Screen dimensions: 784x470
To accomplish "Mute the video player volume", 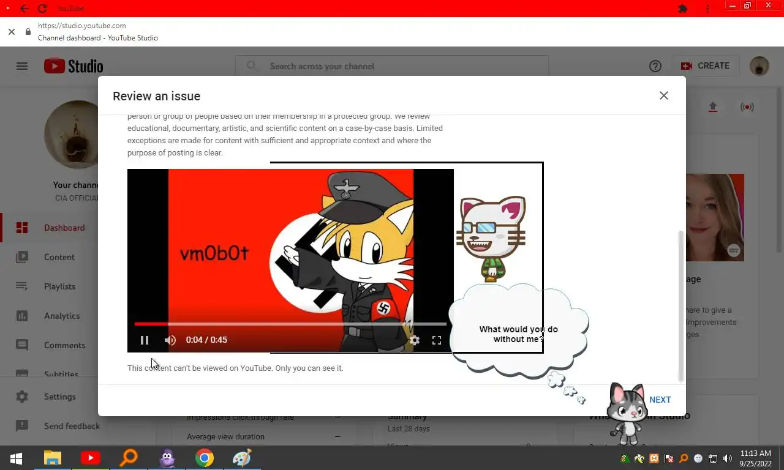I will pyautogui.click(x=170, y=340).
